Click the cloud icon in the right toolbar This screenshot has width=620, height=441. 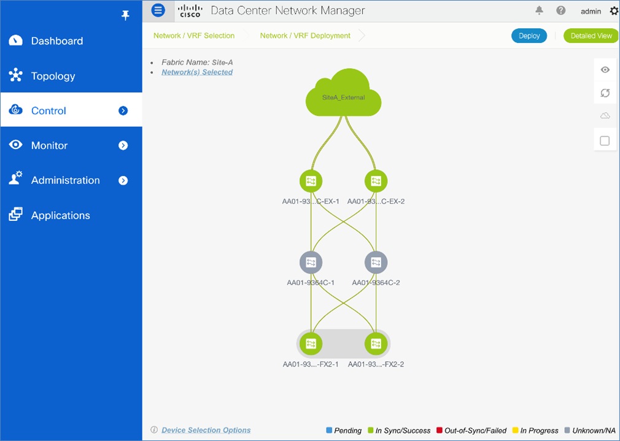(x=605, y=116)
